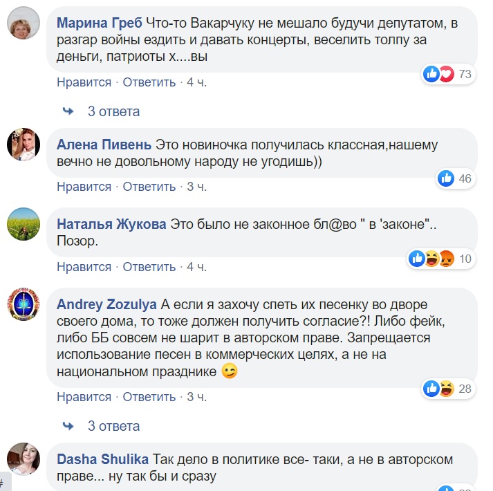493x491 pixels.
Task: Open reactions with 73 count on Марина's comment
Action: tap(448, 74)
